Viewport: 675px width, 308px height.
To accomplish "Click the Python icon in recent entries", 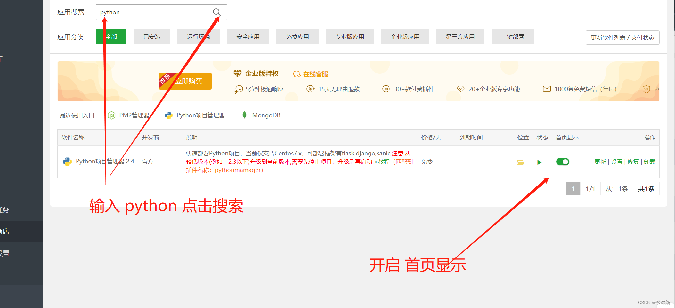I will [x=169, y=115].
